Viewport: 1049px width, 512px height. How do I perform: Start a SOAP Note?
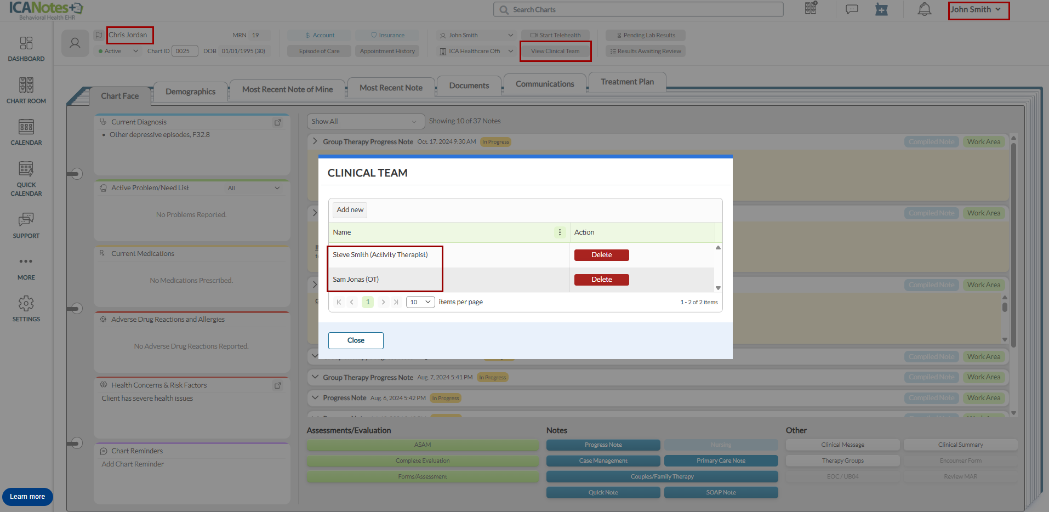(x=721, y=492)
